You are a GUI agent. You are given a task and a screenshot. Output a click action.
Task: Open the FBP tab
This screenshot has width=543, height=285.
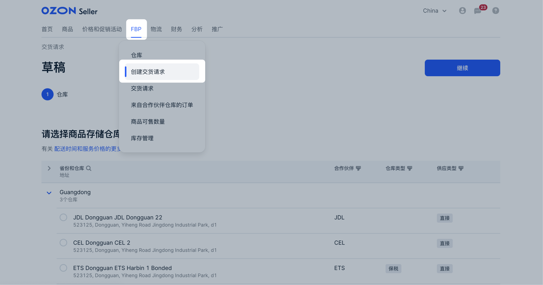point(136,29)
